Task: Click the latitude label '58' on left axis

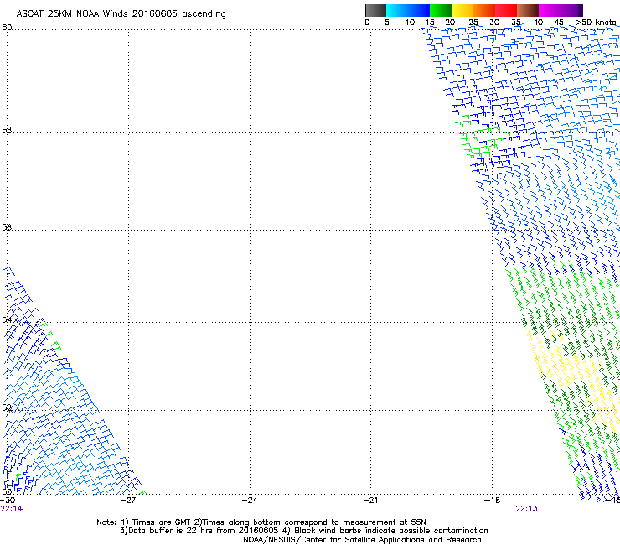Action: pyautogui.click(x=7, y=130)
